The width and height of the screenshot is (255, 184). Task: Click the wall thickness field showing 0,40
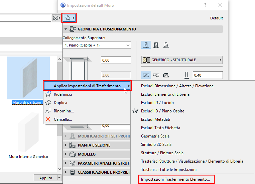pyautogui.click(x=208, y=75)
